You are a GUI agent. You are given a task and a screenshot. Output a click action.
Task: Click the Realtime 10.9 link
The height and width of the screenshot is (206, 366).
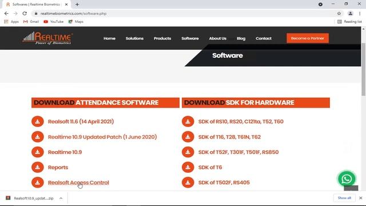(65, 152)
